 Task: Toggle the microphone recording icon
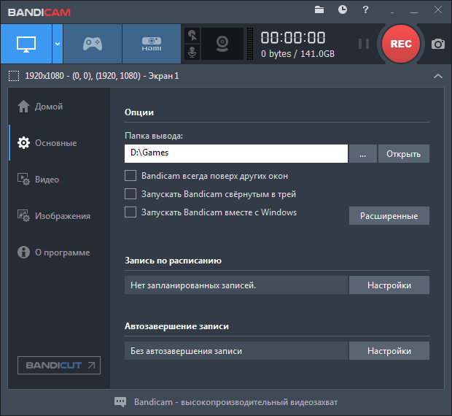[x=192, y=53]
